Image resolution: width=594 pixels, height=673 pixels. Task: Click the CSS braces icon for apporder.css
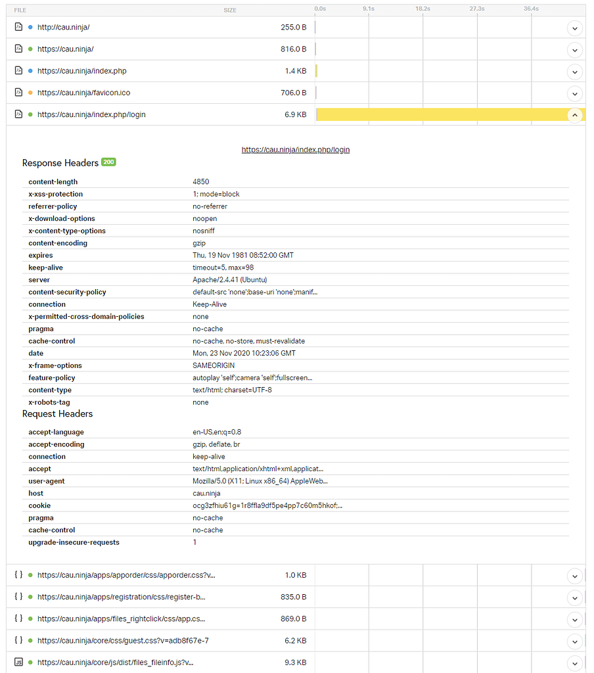(18, 575)
